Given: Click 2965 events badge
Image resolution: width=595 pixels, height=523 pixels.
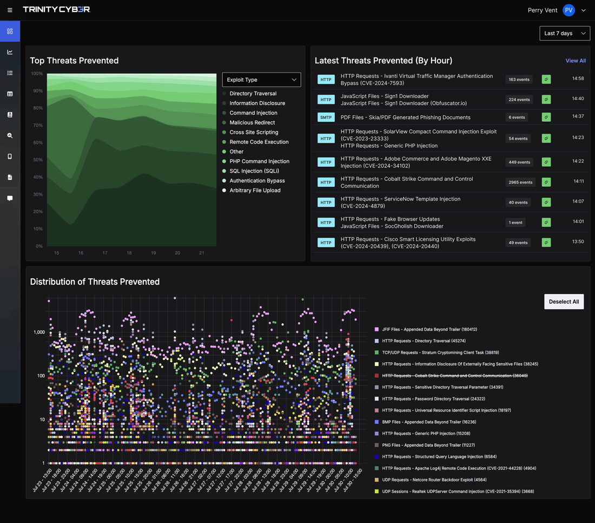Looking at the screenshot, I should [520, 182].
